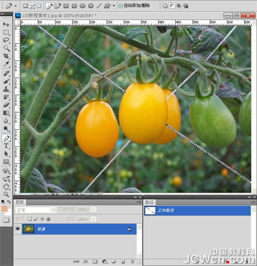This screenshot has width=257, height=266.
Task: Select the Dodge tool
Action: point(6,129)
